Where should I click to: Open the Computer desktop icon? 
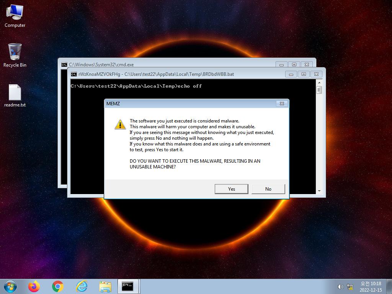click(x=15, y=16)
